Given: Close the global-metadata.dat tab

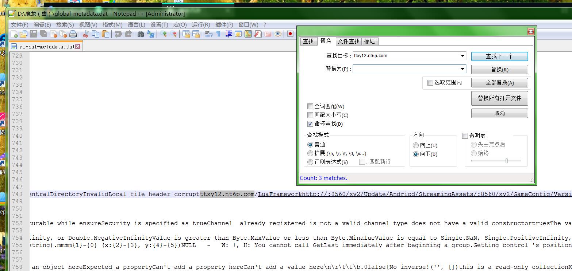Looking at the screenshot, I should point(78,46).
